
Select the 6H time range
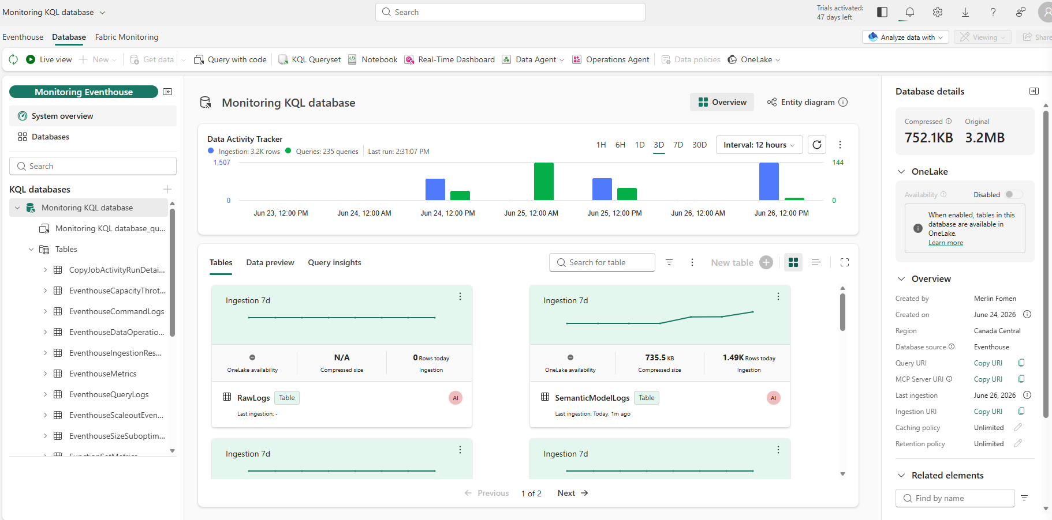pyautogui.click(x=620, y=145)
